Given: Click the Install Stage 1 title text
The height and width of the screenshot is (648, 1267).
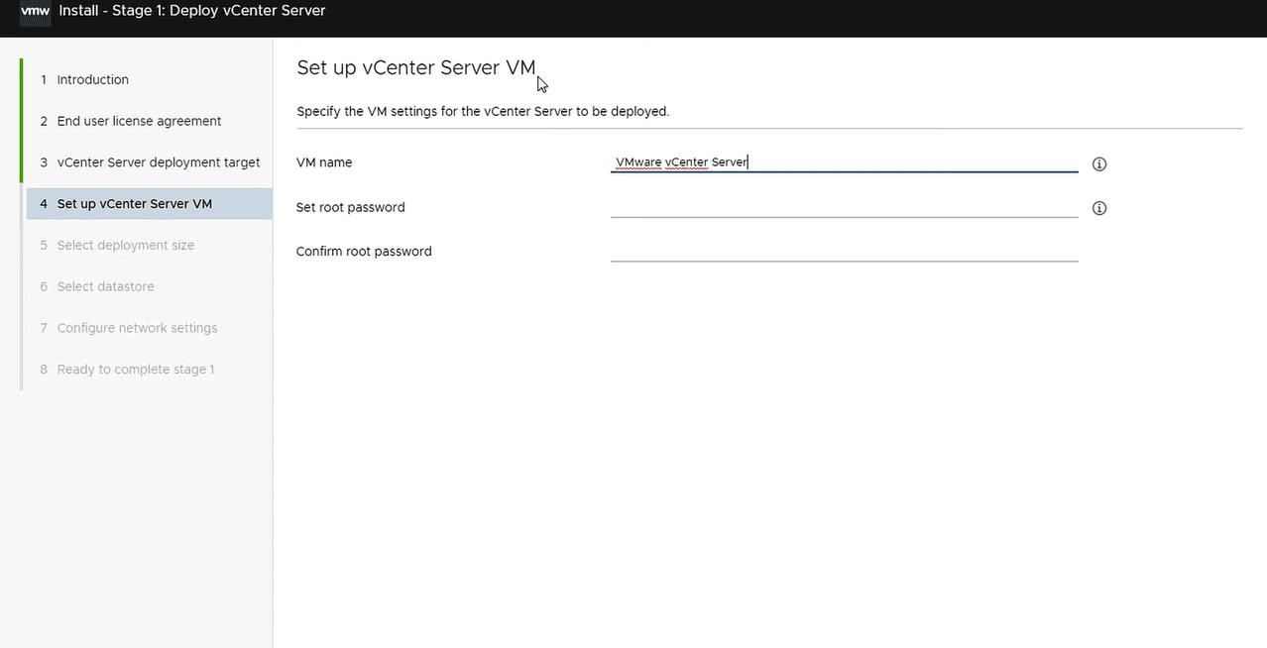Looking at the screenshot, I should point(199,11).
